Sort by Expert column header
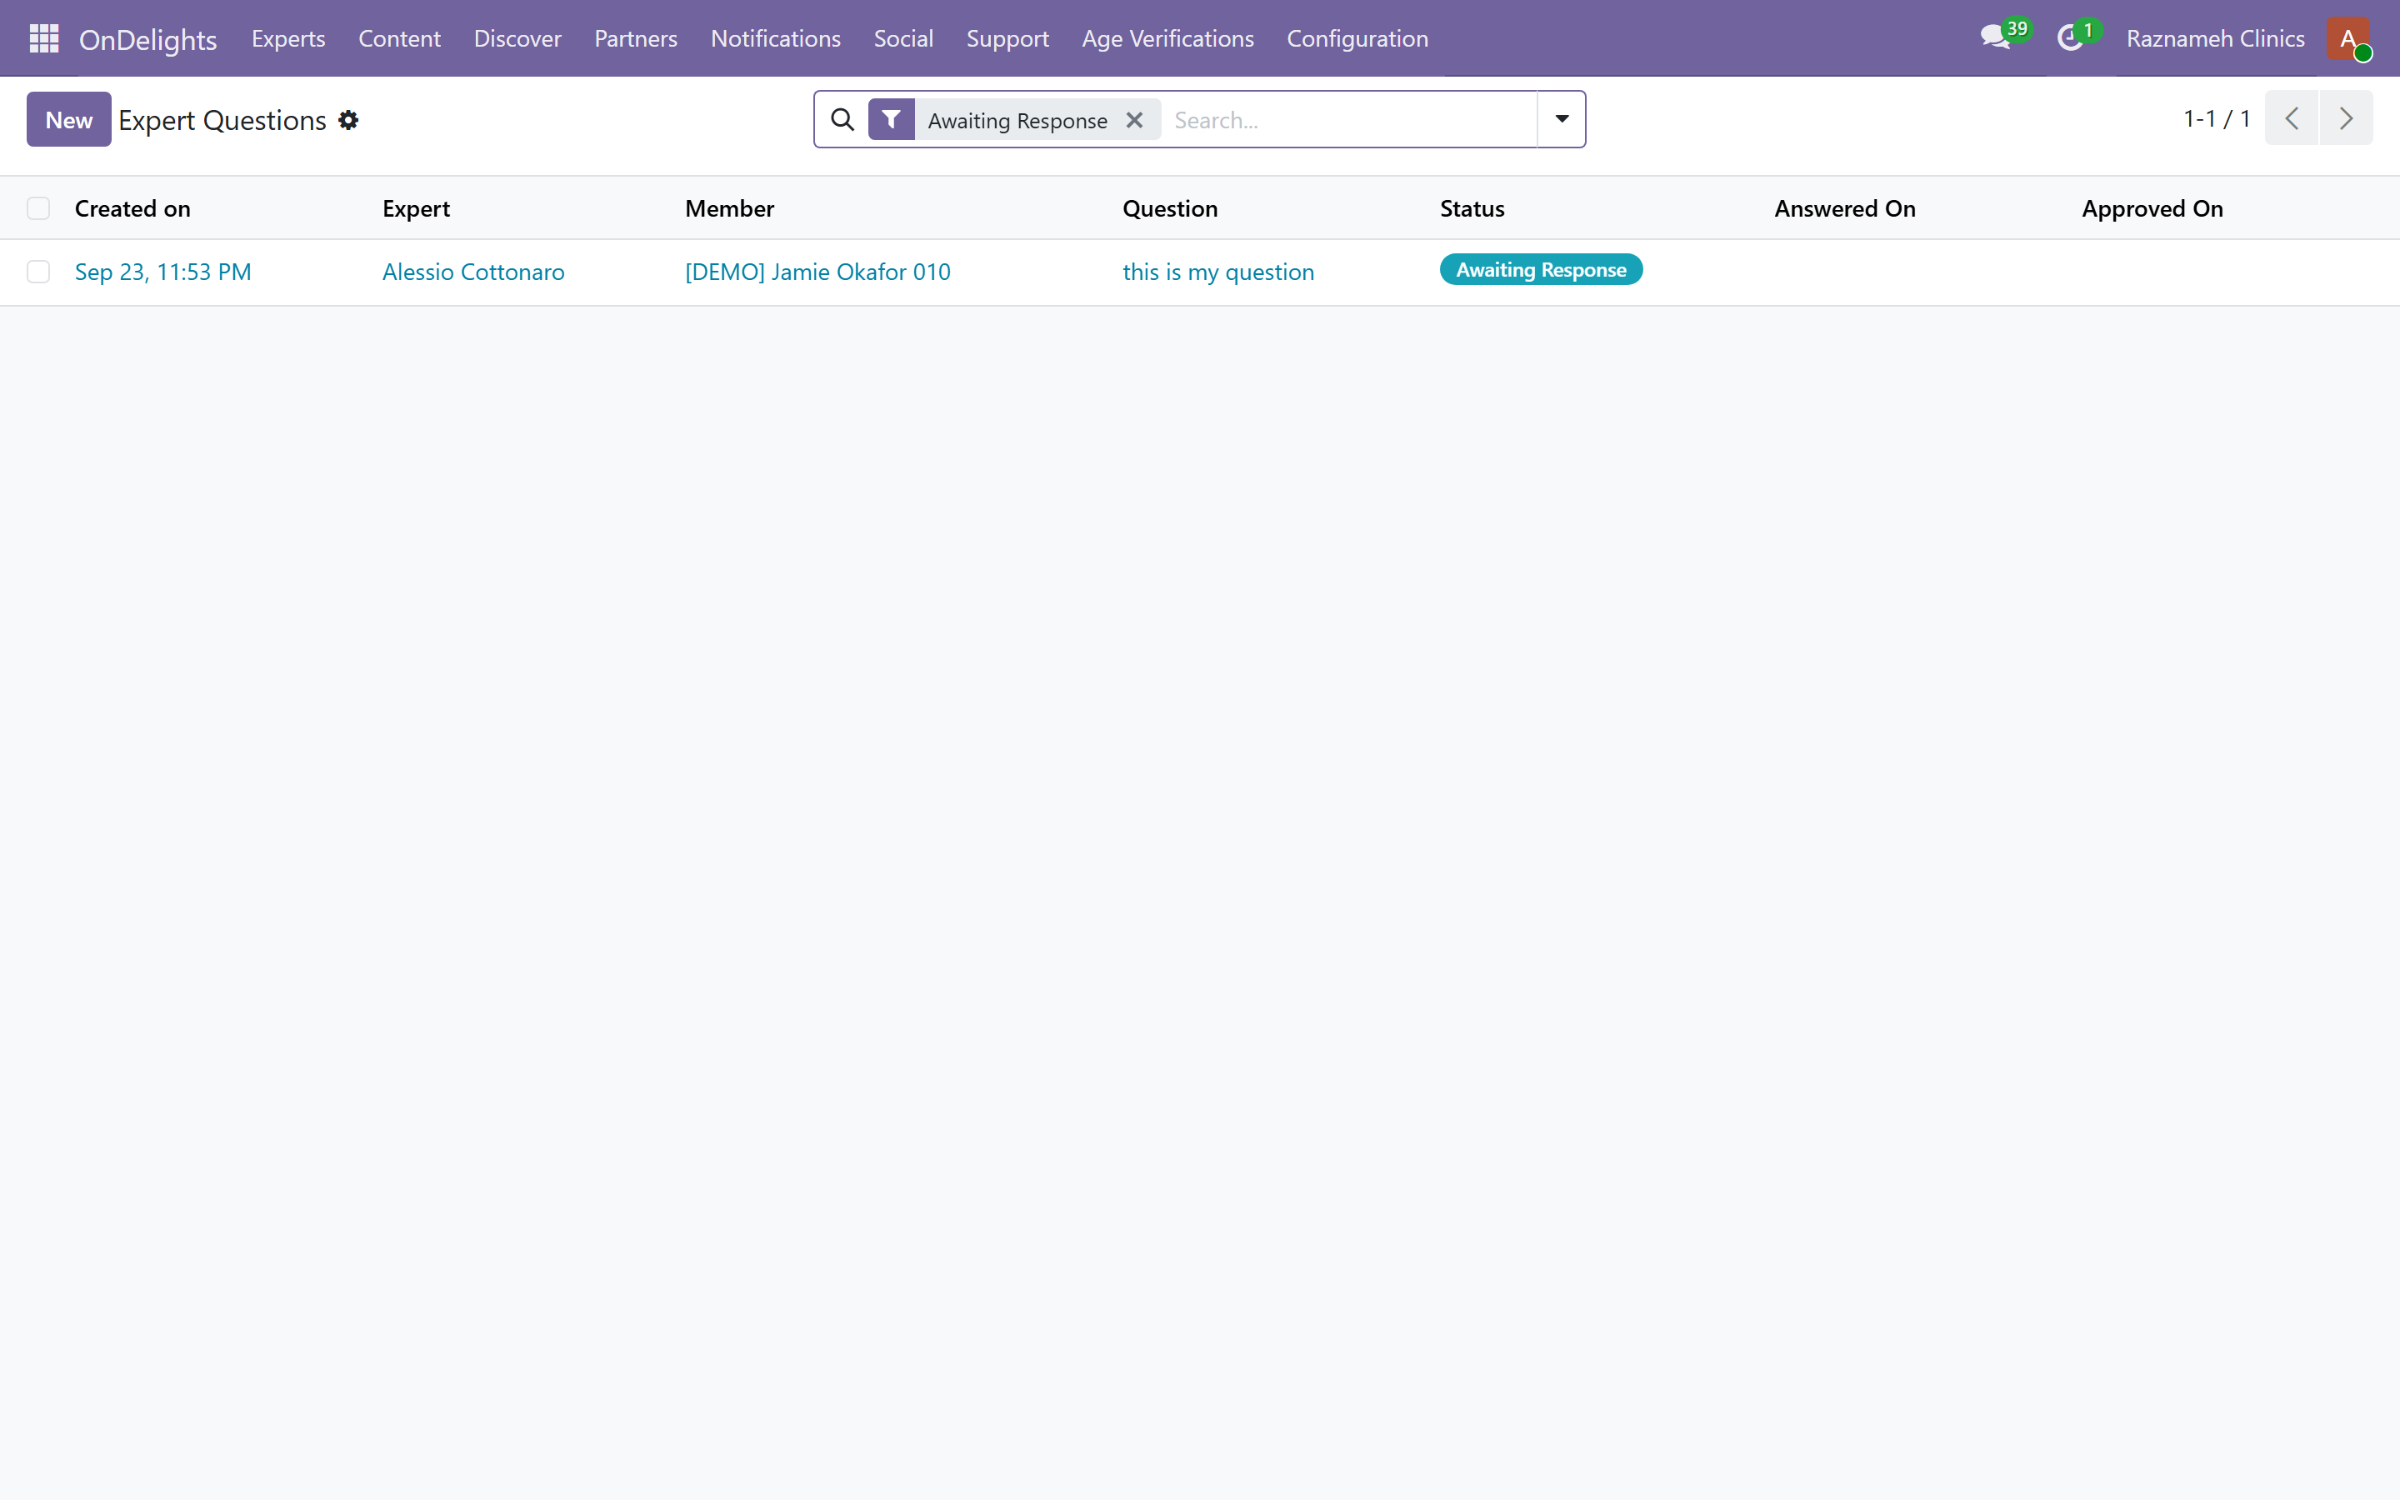This screenshot has height=1500, width=2400. tap(417, 208)
